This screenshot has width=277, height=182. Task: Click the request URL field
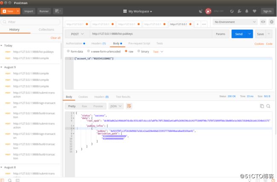(151, 34)
